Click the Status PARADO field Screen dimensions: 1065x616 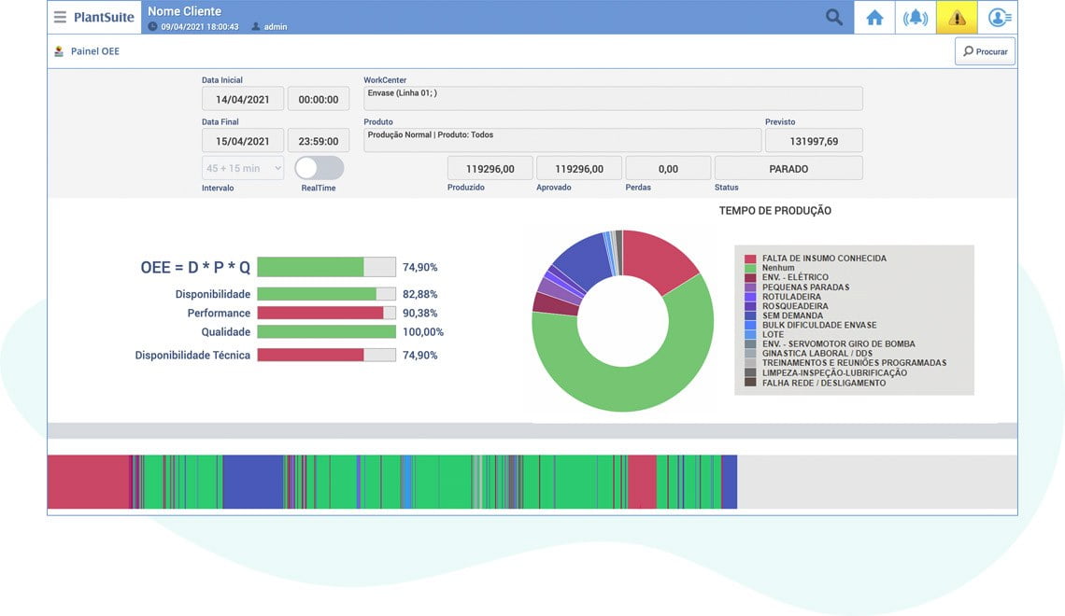tap(788, 168)
